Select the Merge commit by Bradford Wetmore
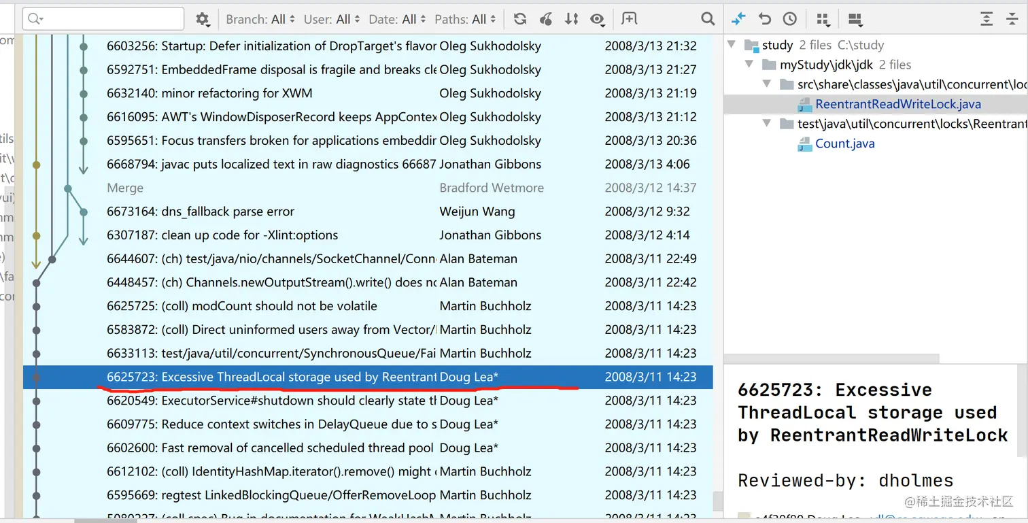Image resolution: width=1028 pixels, height=523 pixels. click(368, 188)
